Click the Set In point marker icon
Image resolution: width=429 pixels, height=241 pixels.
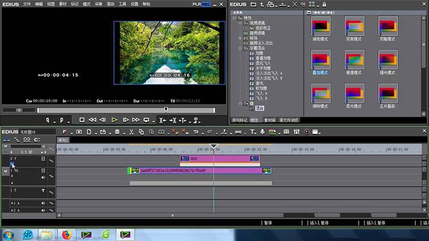pyautogui.click(x=48, y=120)
